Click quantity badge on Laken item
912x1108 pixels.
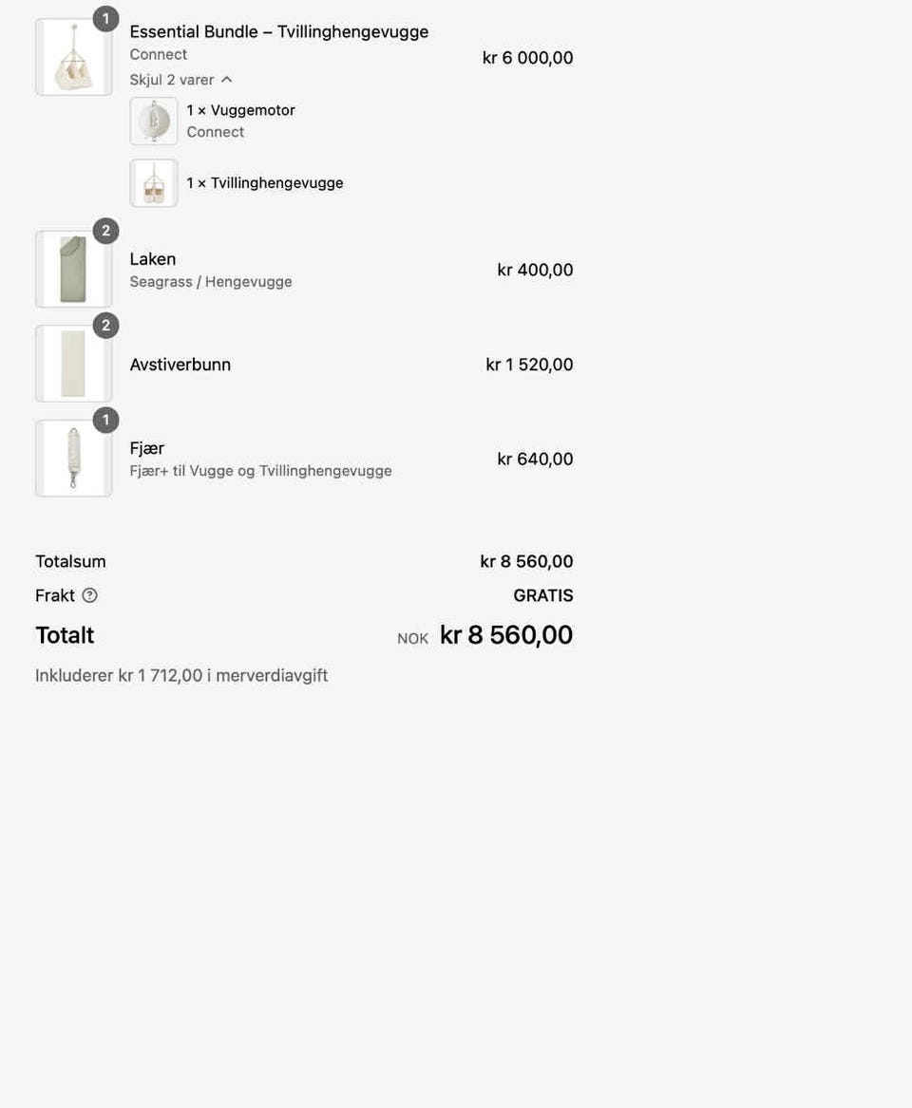tap(106, 231)
